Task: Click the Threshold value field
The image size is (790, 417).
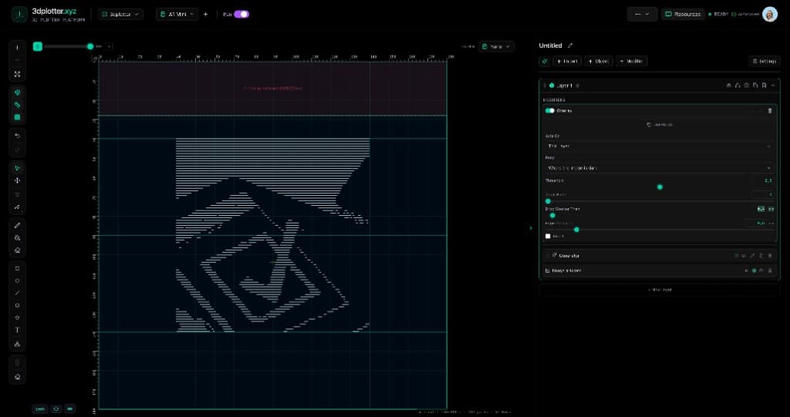Action: click(763, 180)
